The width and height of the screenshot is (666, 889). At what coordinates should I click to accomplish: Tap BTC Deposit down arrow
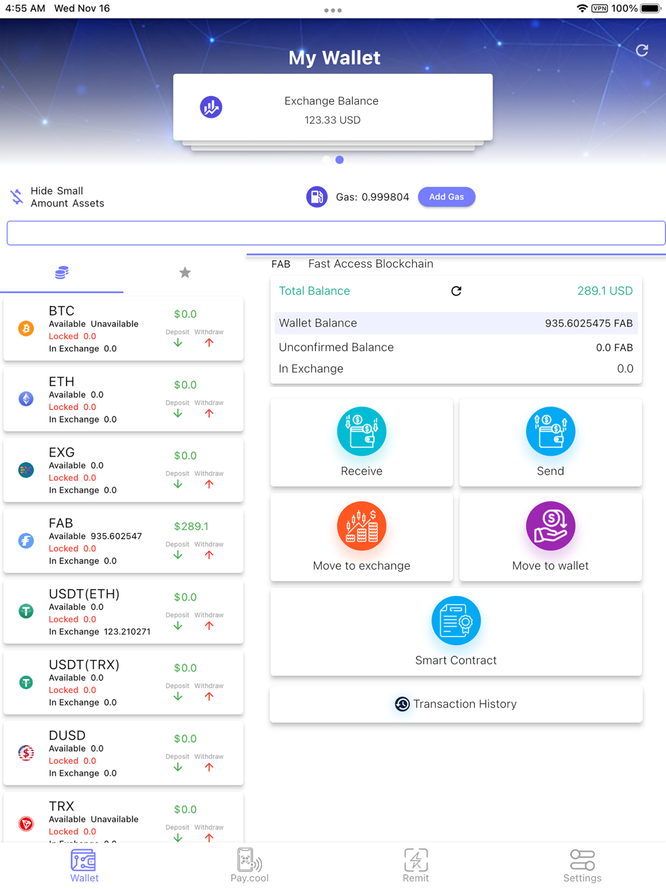pyautogui.click(x=178, y=343)
